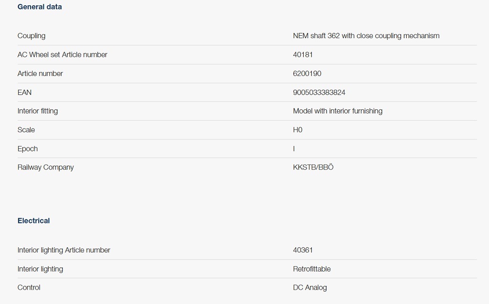Click the Epoch row label

click(x=28, y=149)
